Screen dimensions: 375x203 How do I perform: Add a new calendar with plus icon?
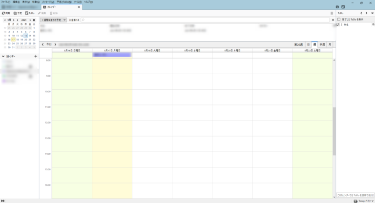(36, 57)
